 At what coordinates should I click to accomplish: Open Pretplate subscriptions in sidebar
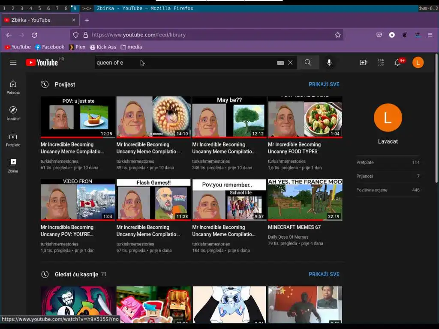13,140
